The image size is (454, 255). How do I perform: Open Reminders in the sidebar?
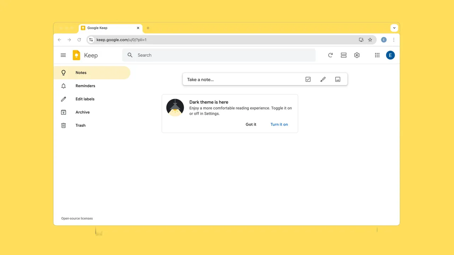(85, 86)
